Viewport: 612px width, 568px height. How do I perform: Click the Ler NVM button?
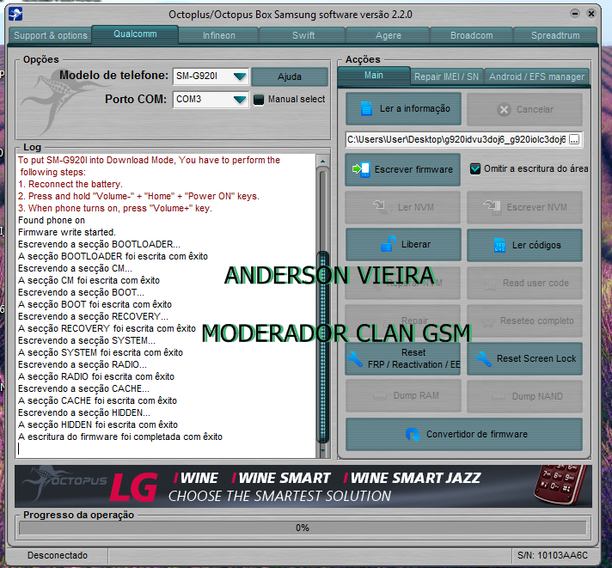tap(403, 208)
